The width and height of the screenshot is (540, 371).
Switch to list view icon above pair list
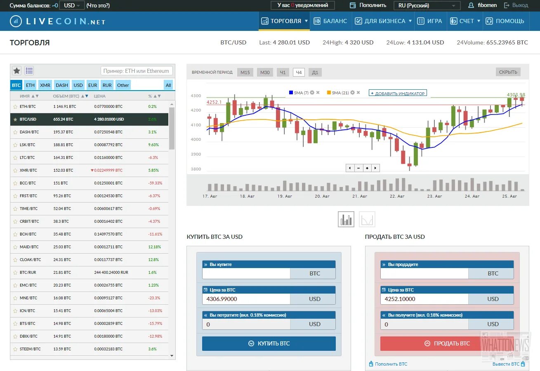point(29,70)
